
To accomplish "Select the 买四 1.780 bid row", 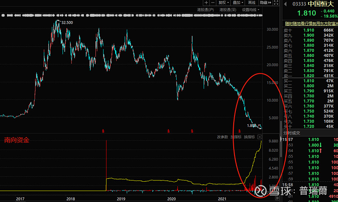I will coord(310,96).
